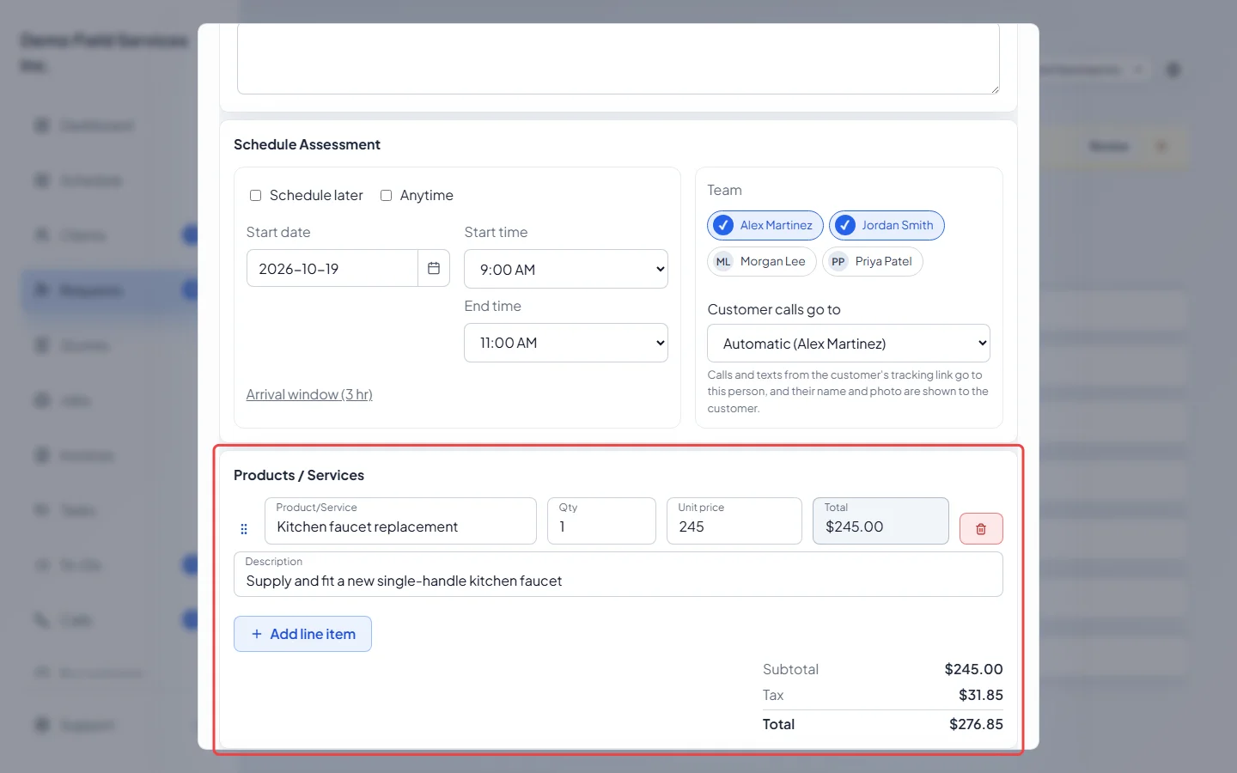The image size is (1237, 773).
Task: Click the Add line item button
Action: click(302, 634)
